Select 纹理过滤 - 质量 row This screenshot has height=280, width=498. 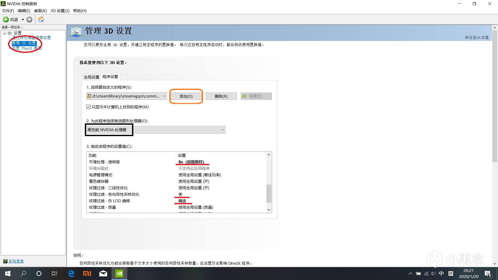pyautogui.click(x=176, y=207)
